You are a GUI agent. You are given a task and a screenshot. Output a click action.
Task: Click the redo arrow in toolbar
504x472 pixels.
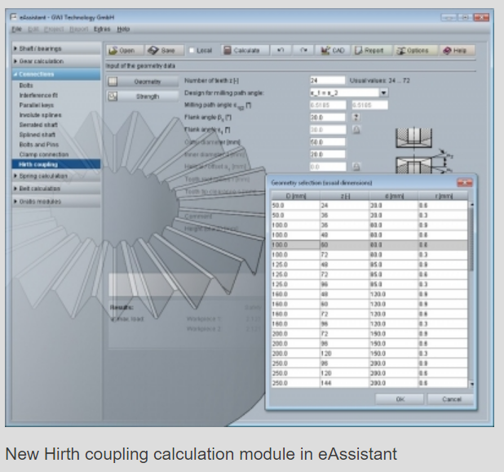click(303, 50)
